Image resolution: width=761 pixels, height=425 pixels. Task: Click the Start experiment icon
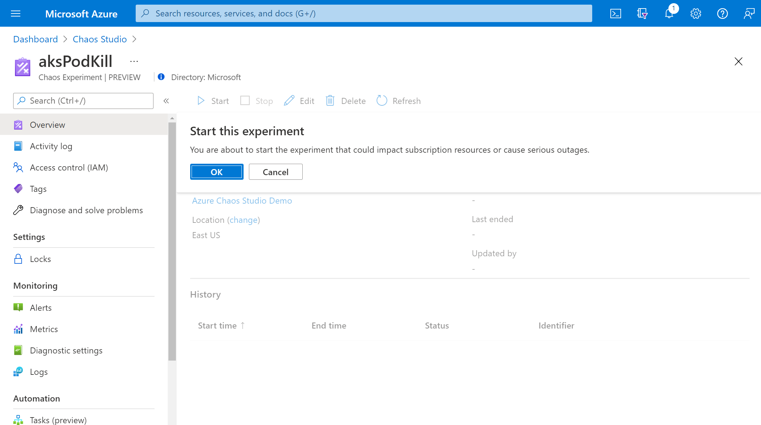click(x=201, y=100)
